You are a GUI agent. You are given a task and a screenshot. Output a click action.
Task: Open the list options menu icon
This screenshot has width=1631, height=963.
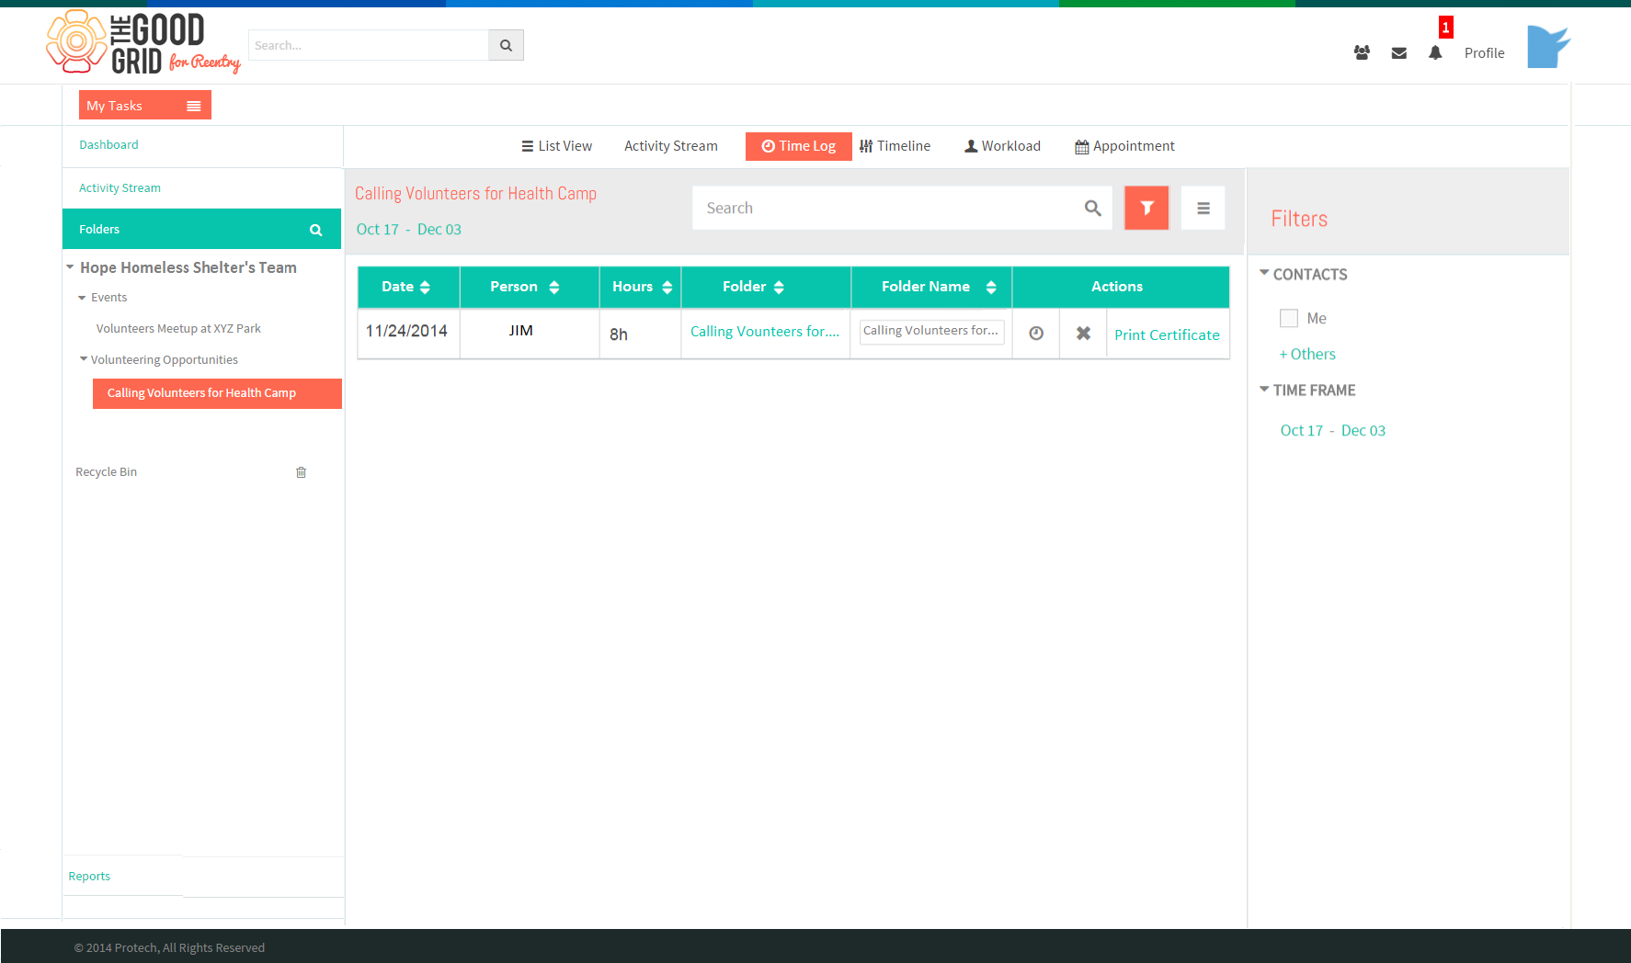(x=1203, y=209)
